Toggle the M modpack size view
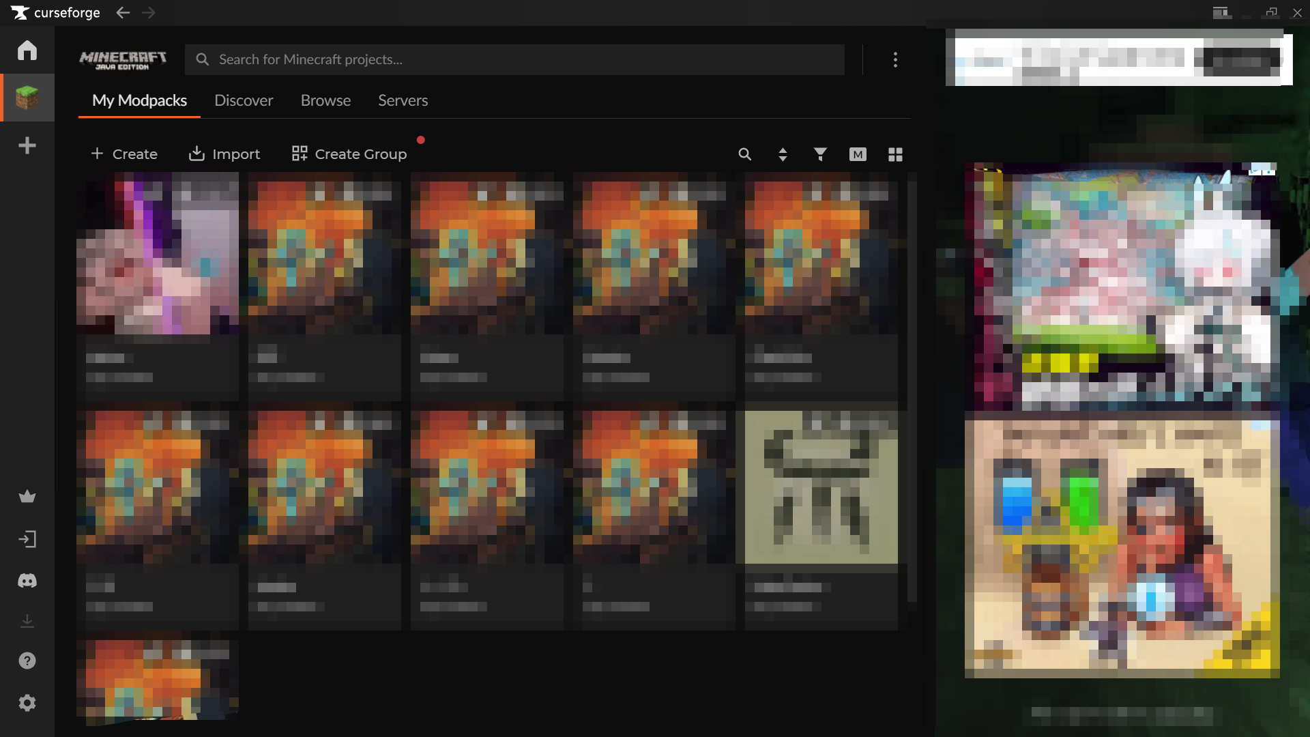Screen dimensions: 1310x737 click(858, 154)
